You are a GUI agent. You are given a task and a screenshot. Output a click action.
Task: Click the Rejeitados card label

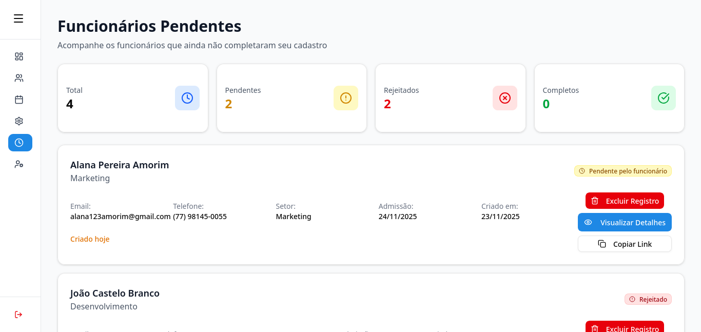(x=401, y=90)
